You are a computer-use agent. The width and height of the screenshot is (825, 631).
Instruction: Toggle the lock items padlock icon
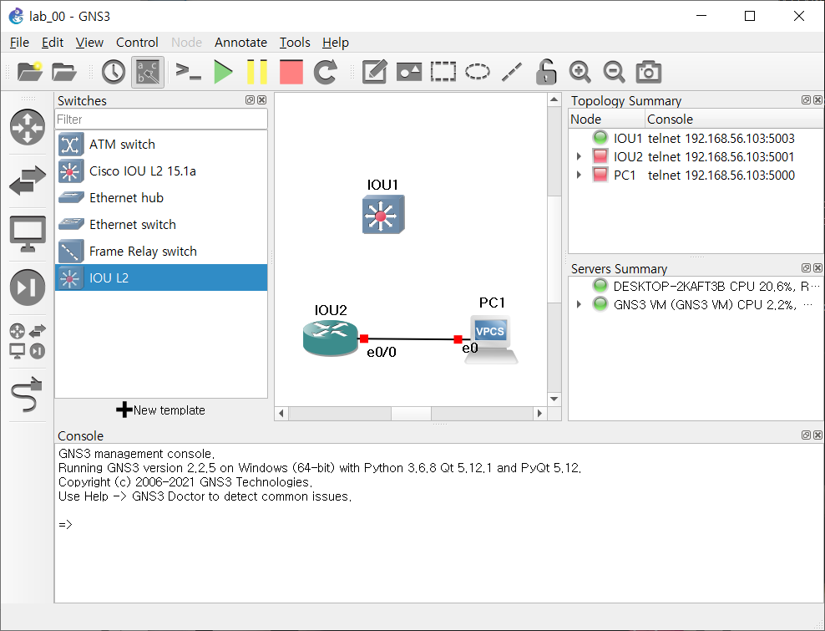tap(546, 72)
